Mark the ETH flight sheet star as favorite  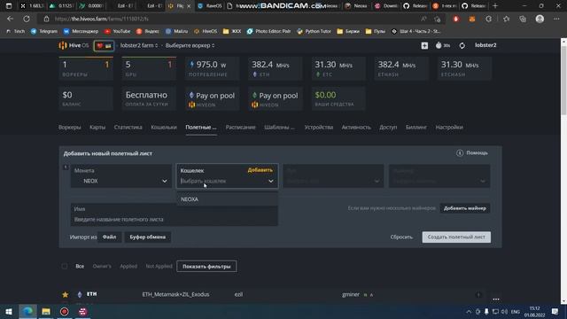tap(65, 294)
